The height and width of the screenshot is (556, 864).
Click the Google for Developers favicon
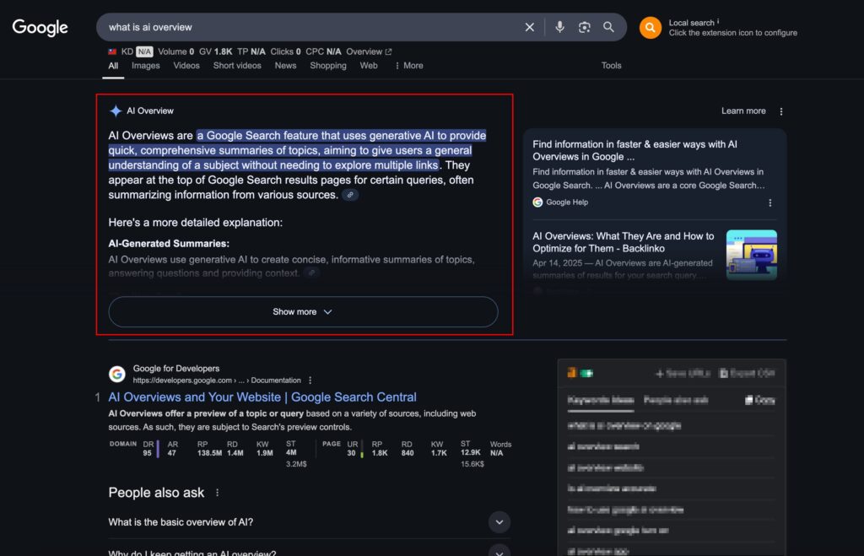[x=116, y=374]
